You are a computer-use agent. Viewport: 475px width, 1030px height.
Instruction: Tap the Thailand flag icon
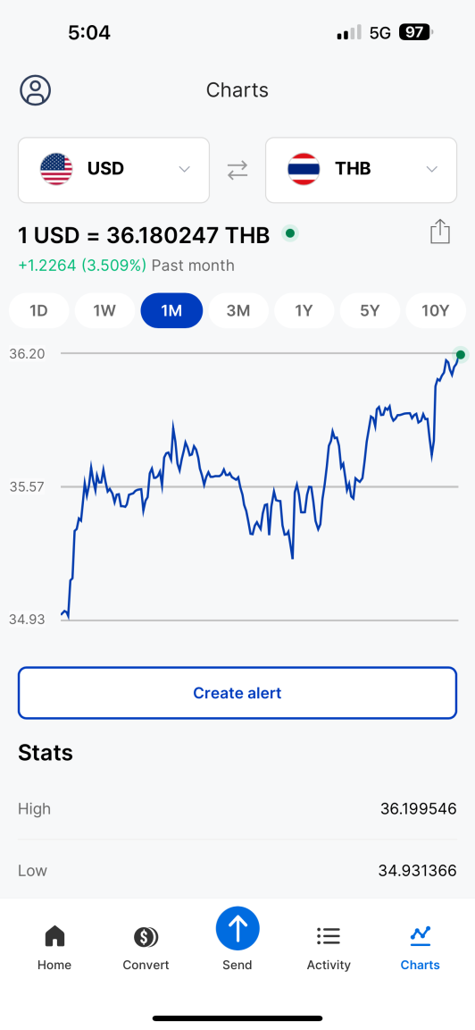click(304, 170)
